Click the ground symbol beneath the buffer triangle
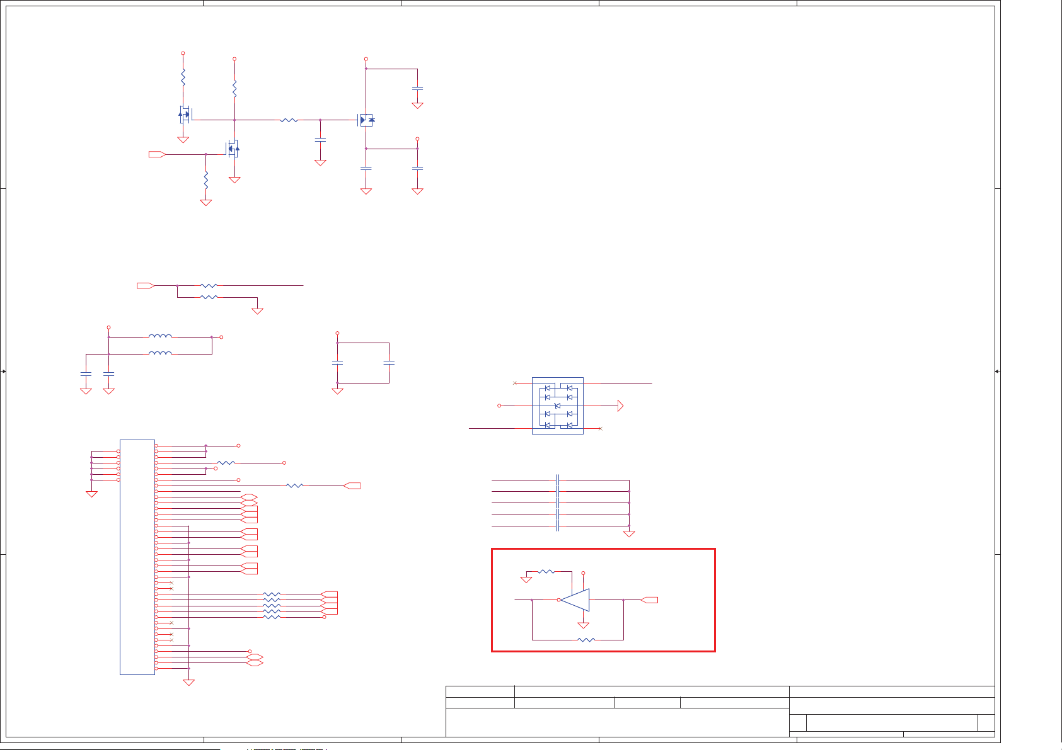1062x750 pixels. pos(584,625)
